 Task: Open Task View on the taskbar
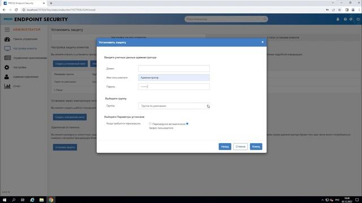point(23,200)
